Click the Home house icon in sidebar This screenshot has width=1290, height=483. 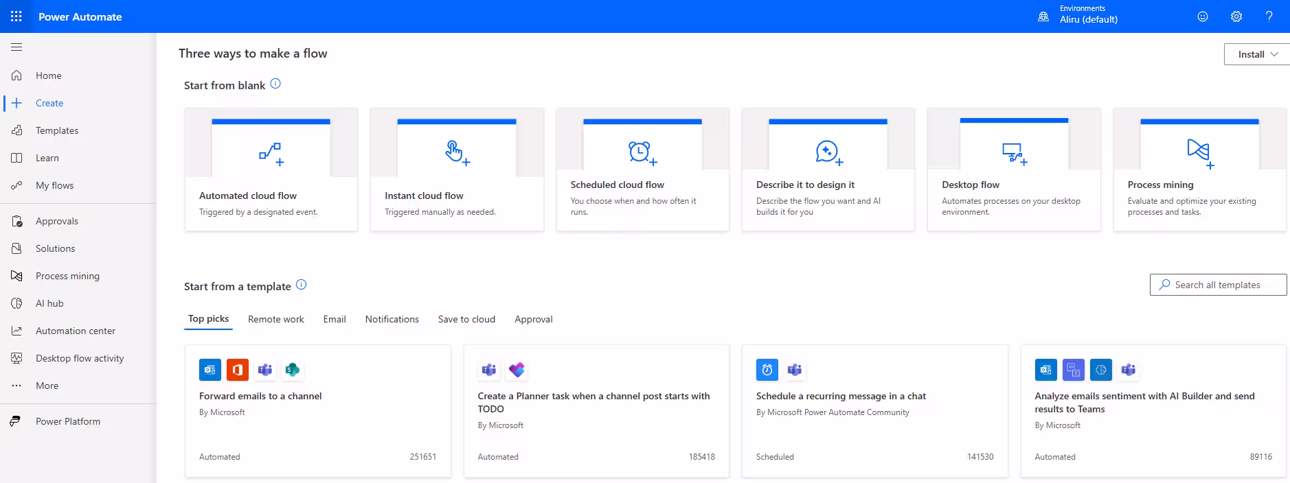(17, 75)
